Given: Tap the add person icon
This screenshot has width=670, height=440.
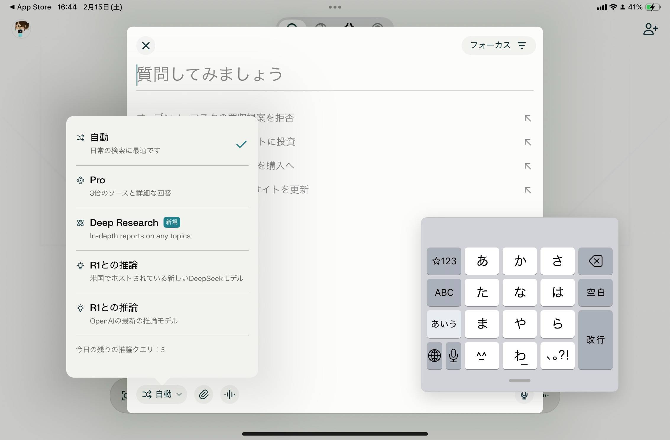Looking at the screenshot, I should pos(650,29).
